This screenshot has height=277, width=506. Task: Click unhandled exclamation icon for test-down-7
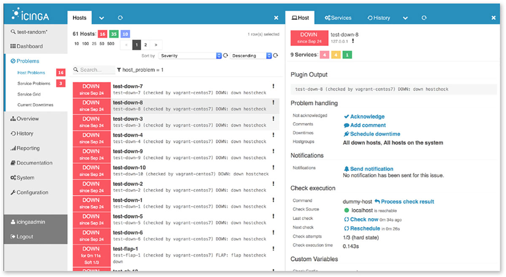coord(273,86)
